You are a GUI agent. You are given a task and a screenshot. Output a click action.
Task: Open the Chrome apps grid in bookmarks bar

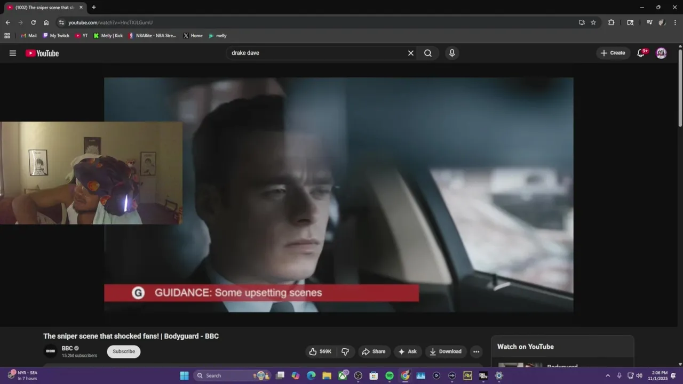click(x=7, y=36)
